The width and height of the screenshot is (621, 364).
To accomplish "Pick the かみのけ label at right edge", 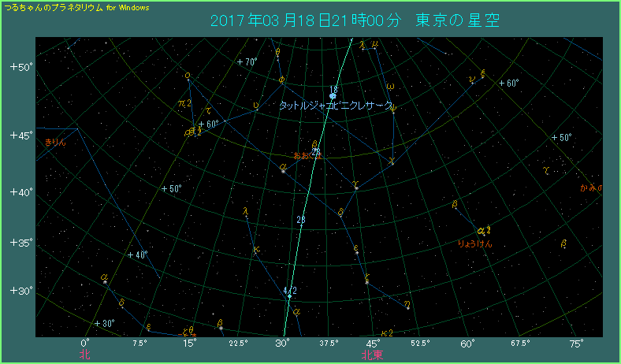I will pyautogui.click(x=590, y=188).
